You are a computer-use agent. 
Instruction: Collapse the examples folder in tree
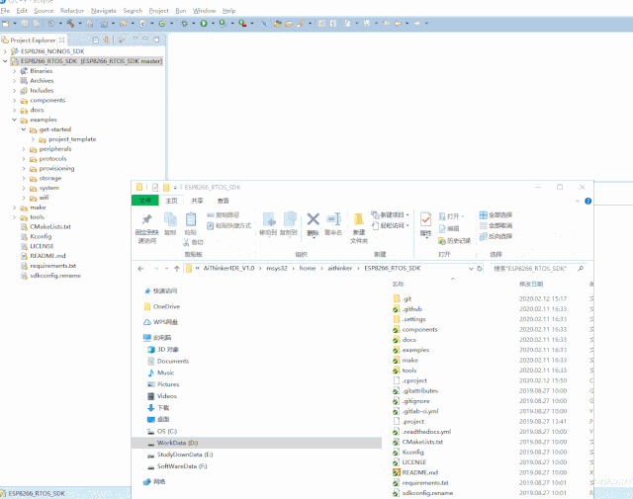(14, 120)
